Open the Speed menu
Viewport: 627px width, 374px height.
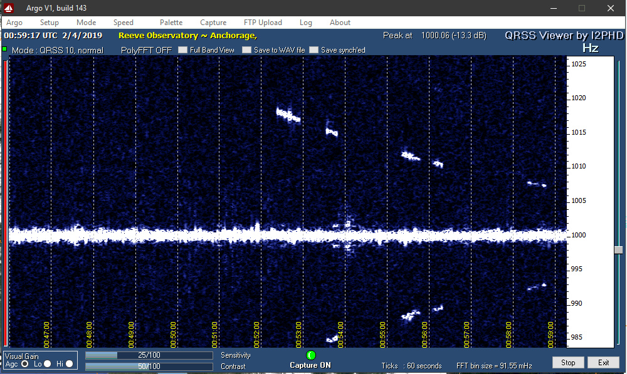(123, 23)
